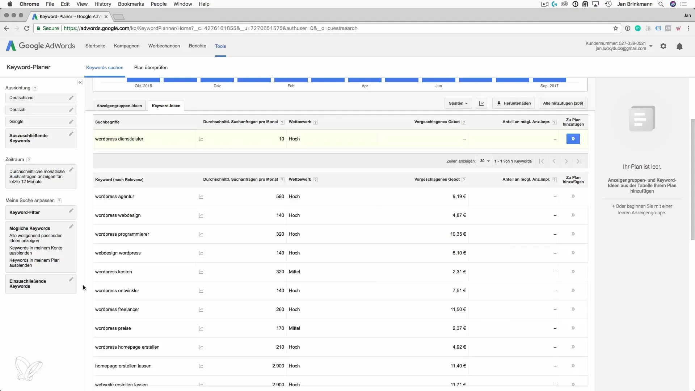This screenshot has height=391, width=695.
Task: Open the rows-per-page 30 dropdown
Action: [485, 161]
